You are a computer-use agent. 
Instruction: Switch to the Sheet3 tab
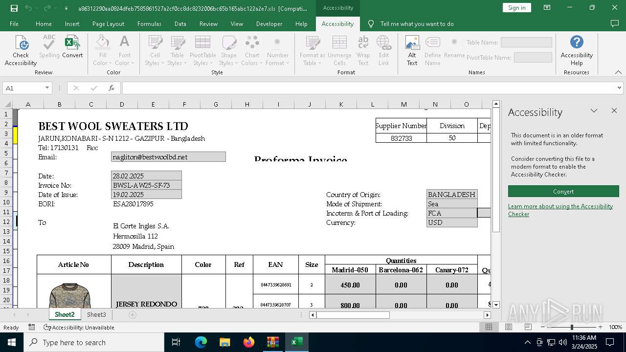coord(96,315)
